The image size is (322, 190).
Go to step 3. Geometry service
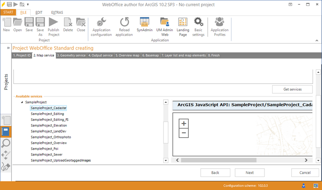(71, 55)
